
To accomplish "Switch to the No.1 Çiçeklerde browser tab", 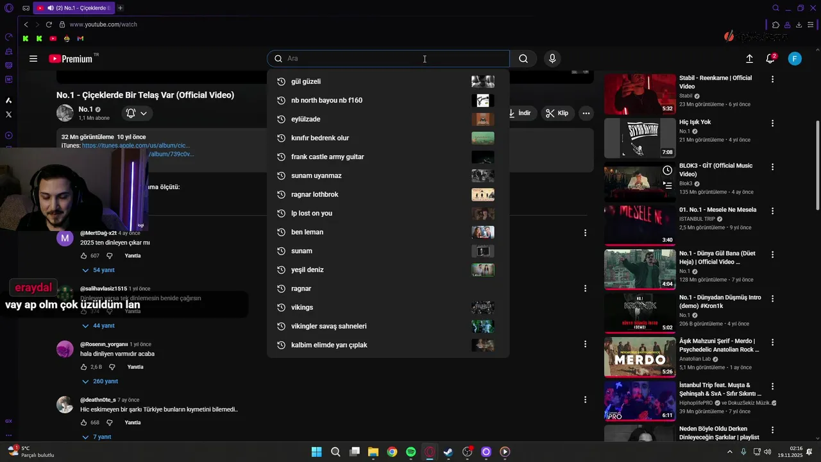I will 73,8.
